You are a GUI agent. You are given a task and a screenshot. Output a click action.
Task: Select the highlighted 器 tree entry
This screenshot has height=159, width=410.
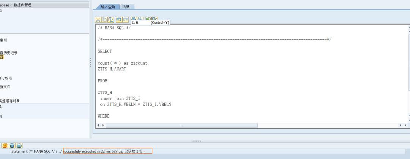(2, 57)
